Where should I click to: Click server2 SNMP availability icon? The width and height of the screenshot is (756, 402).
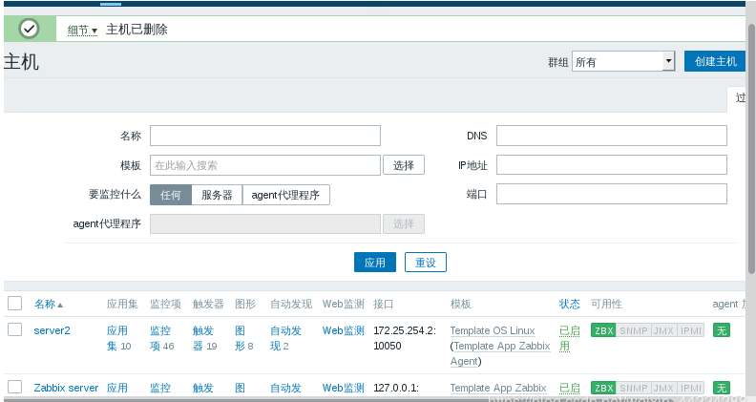pos(634,330)
